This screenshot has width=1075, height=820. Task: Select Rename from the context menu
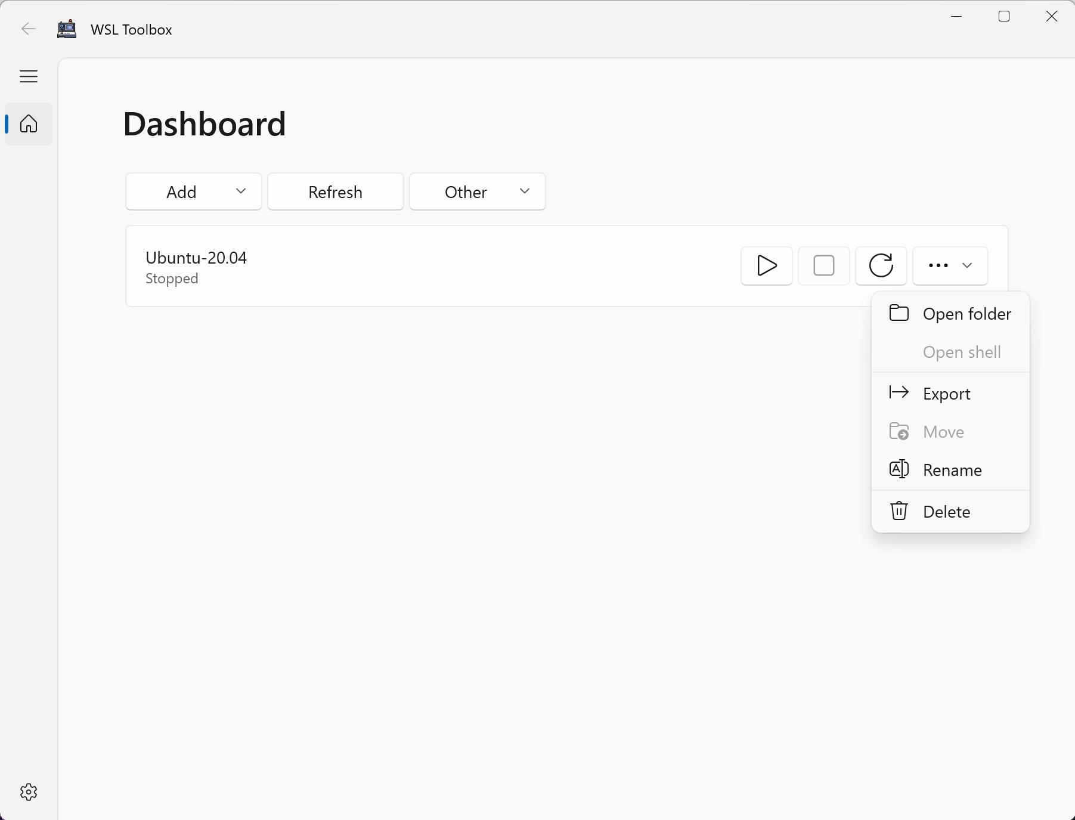click(952, 470)
